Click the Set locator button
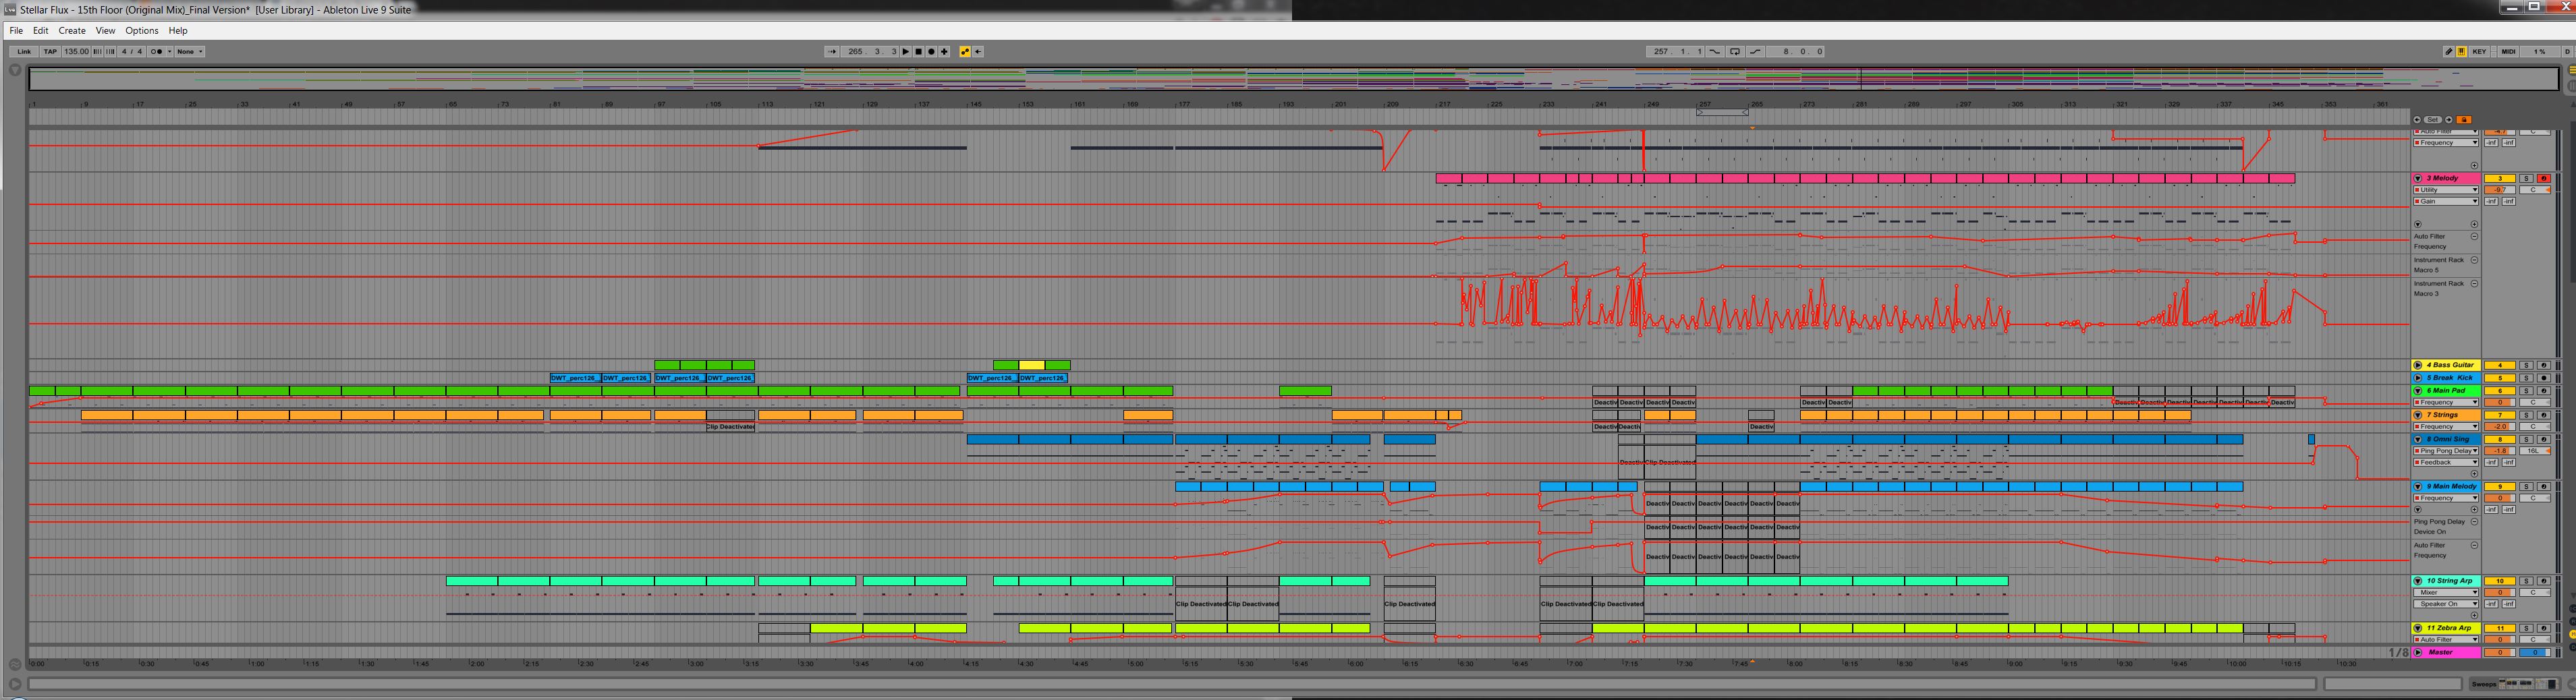The image size is (2576, 700). coord(2434,120)
